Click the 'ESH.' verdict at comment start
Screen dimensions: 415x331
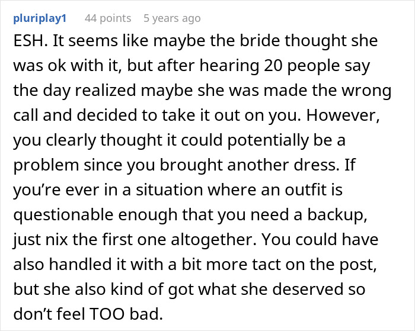point(26,43)
